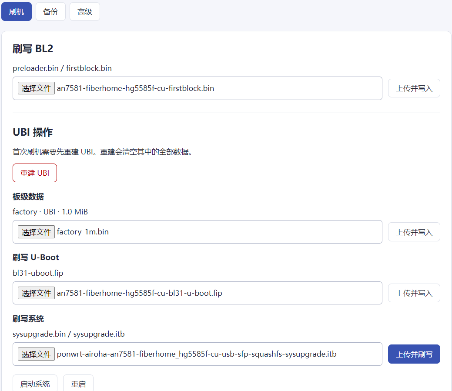The width and height of the screenshot is (452, 391).
Task: Open the 备份 tab
Action: [50, 11]
